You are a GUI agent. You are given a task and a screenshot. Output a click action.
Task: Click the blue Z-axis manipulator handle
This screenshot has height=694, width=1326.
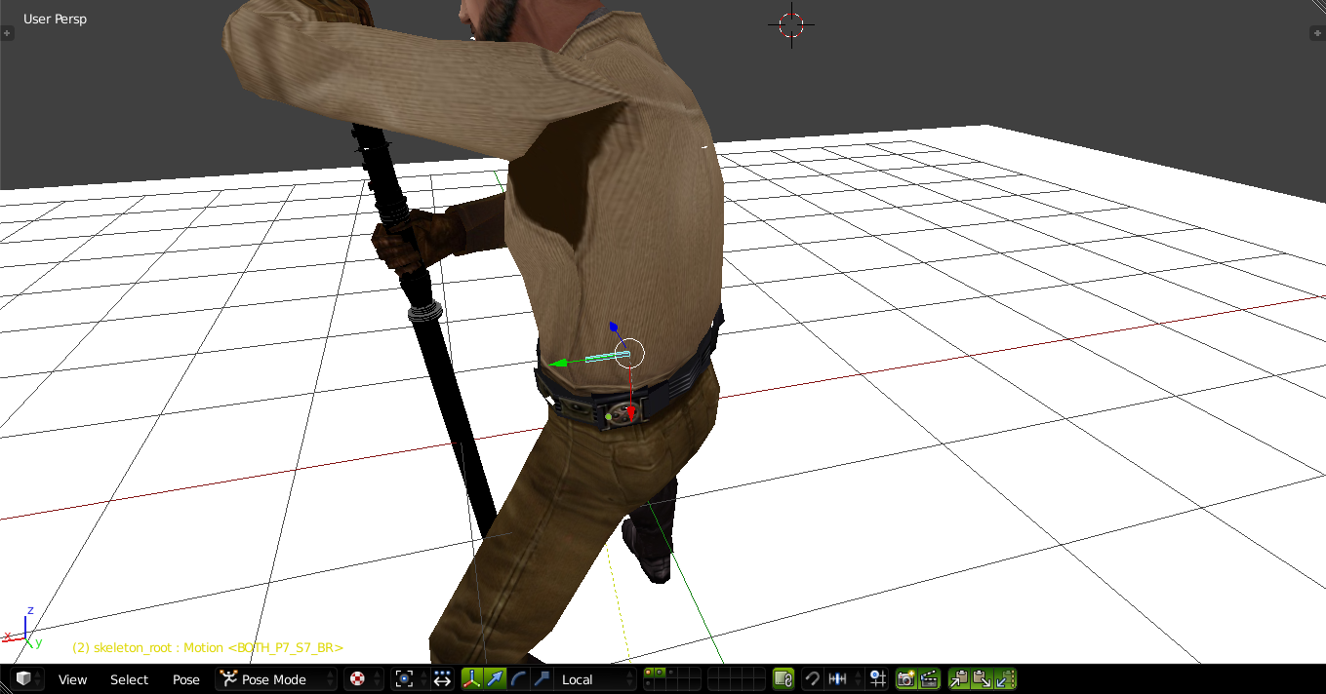tap(613, 327)
